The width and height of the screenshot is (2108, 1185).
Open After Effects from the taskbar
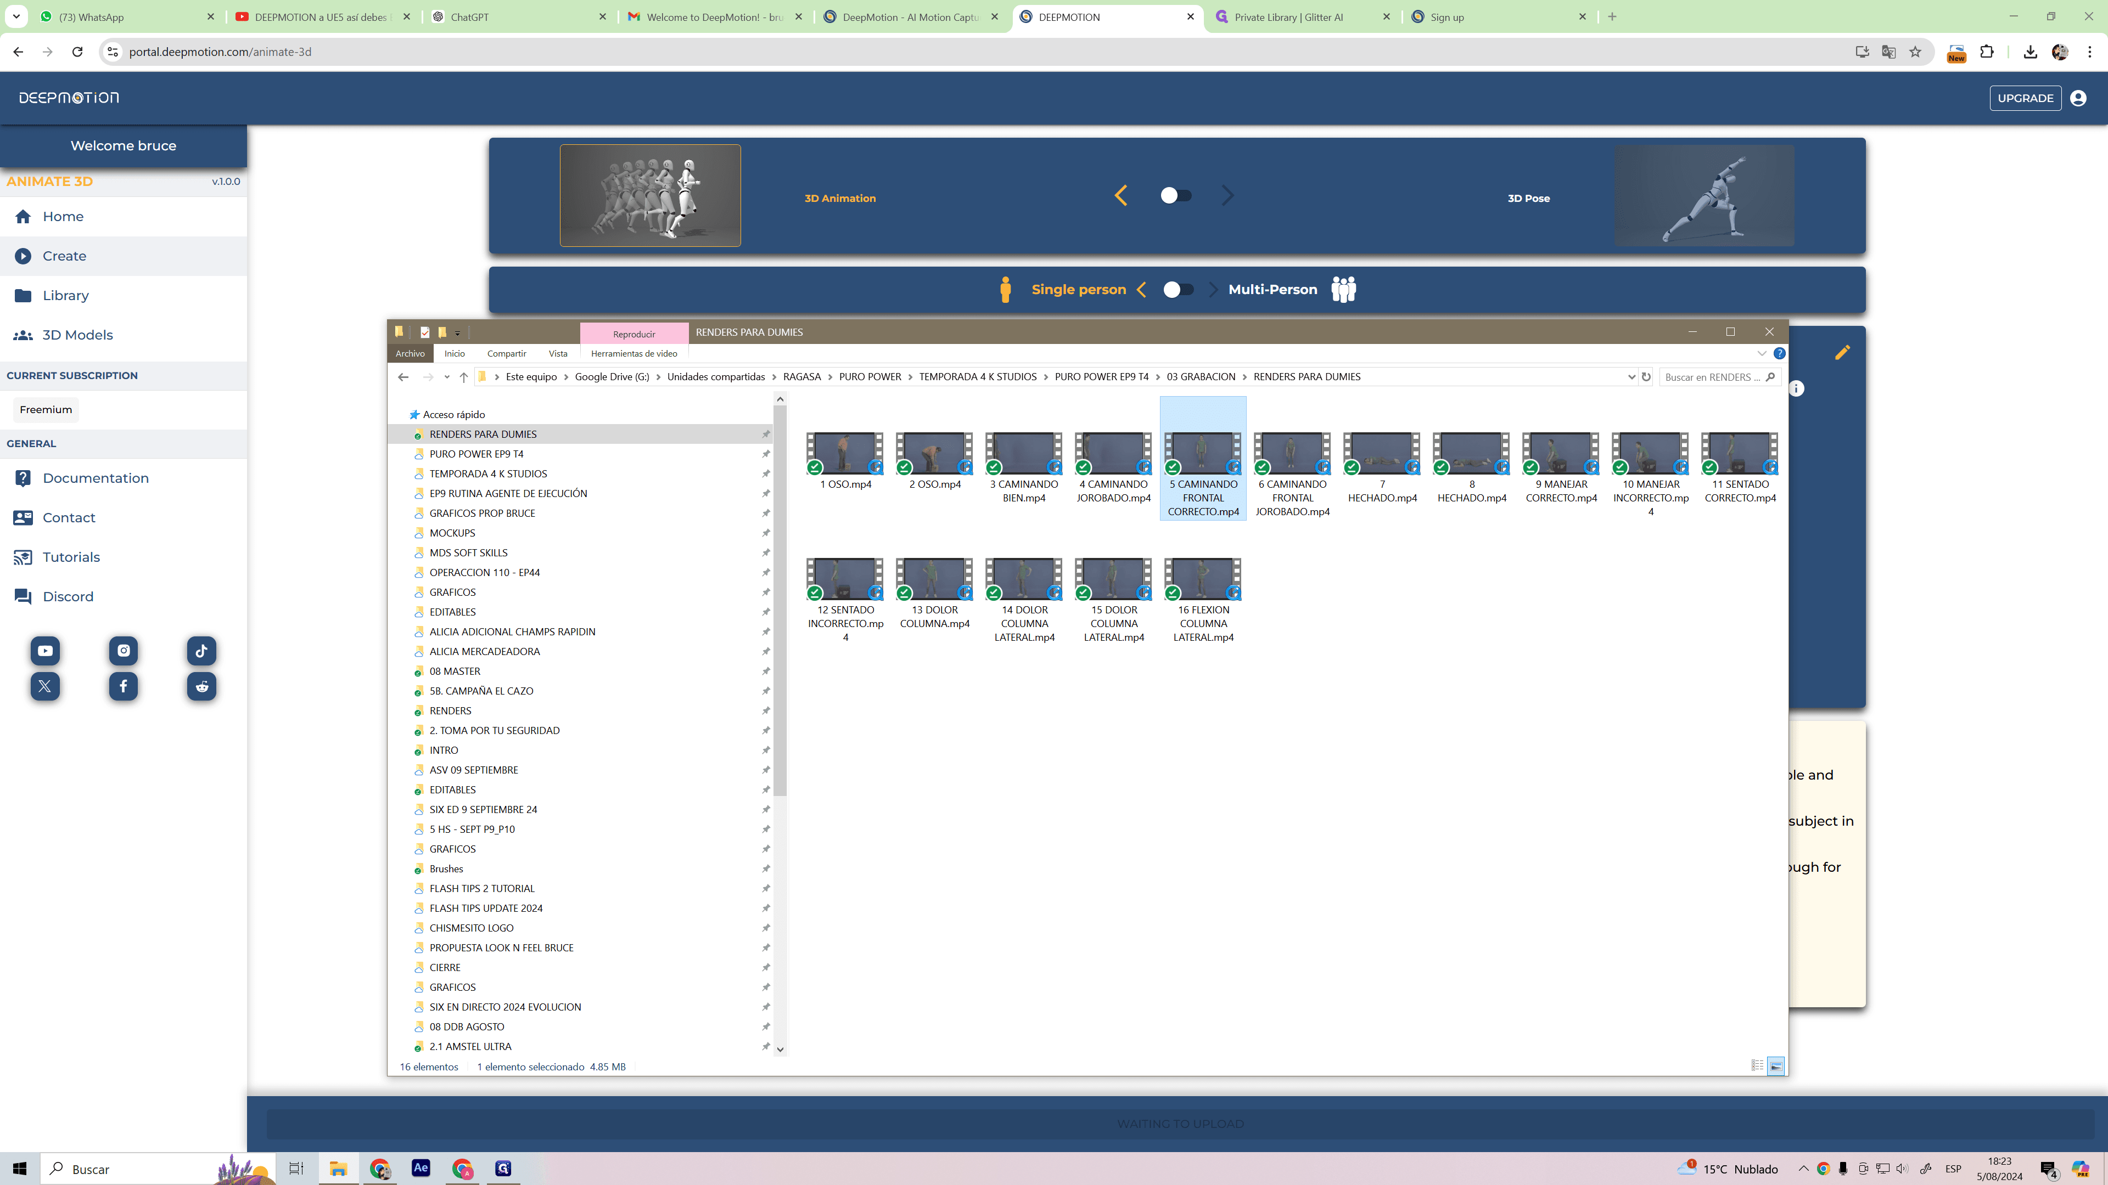click(421, 1168)
